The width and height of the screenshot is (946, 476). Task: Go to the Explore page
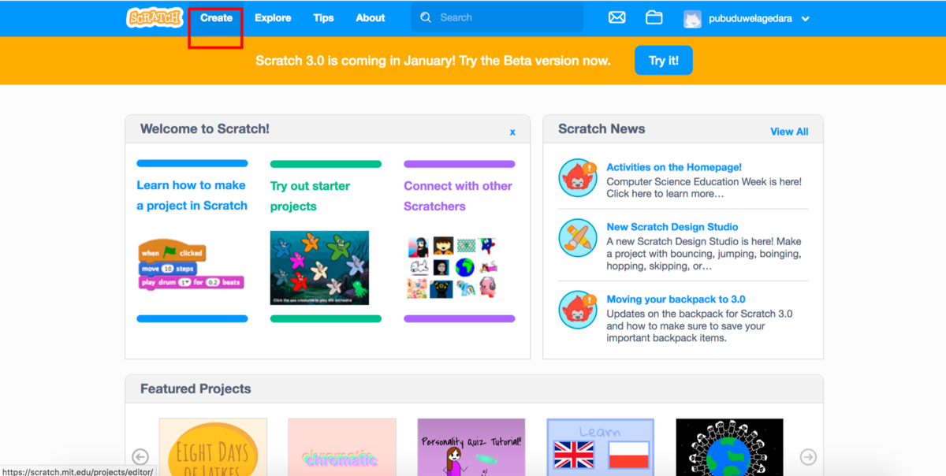tap(273, 18)
